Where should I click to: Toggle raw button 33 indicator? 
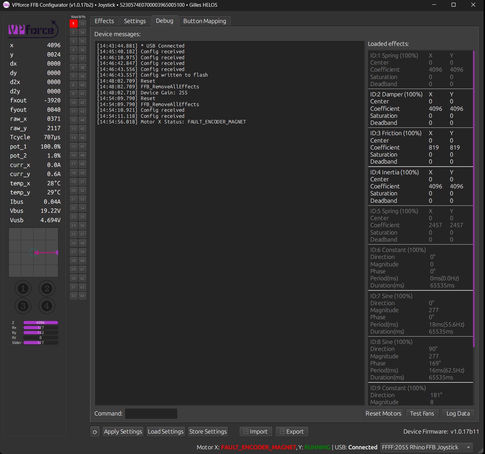pos(82,24)
